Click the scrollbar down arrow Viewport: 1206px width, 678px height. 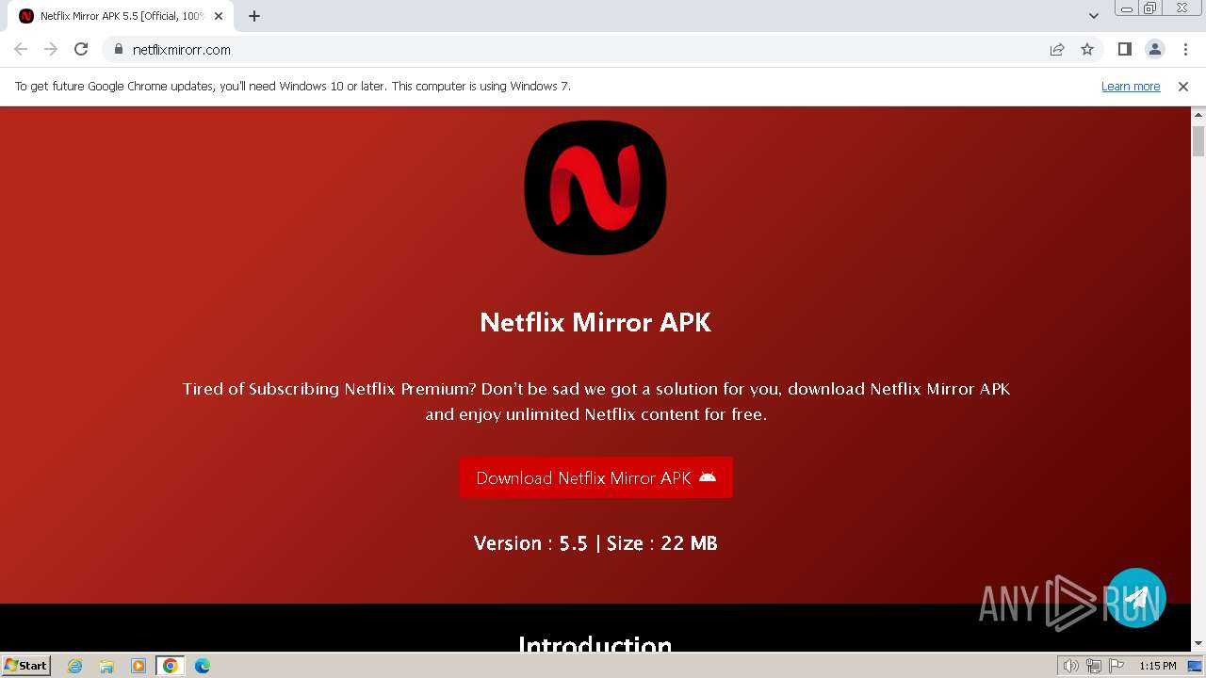[x=1198, y=643]
